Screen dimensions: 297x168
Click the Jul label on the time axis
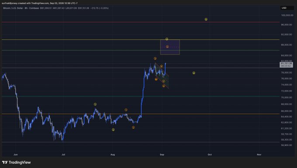tap(63, 154)
